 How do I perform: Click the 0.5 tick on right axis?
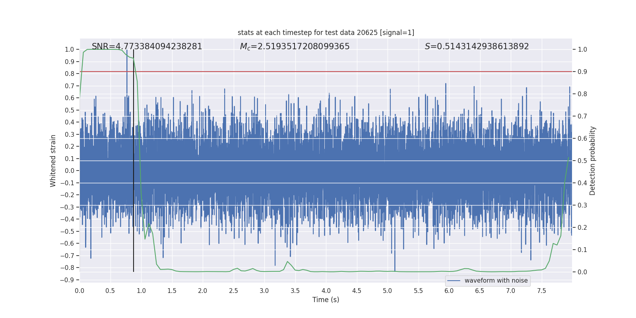tap(582, 161)
